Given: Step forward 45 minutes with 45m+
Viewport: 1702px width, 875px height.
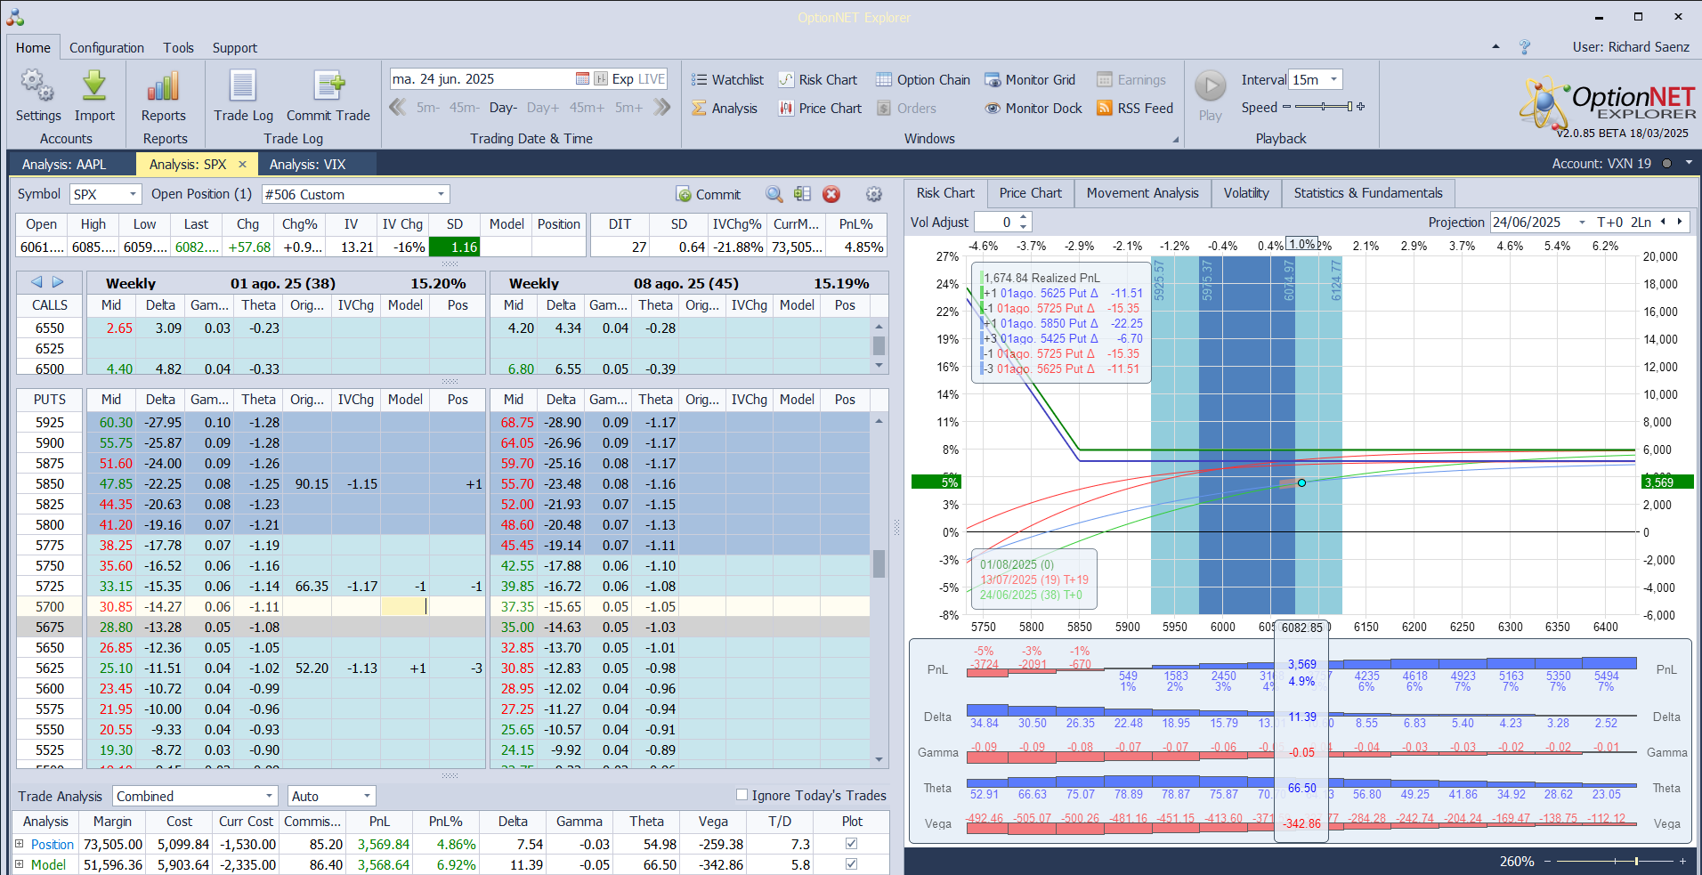Looking at the screenshot, I should (x=587, y=108).
